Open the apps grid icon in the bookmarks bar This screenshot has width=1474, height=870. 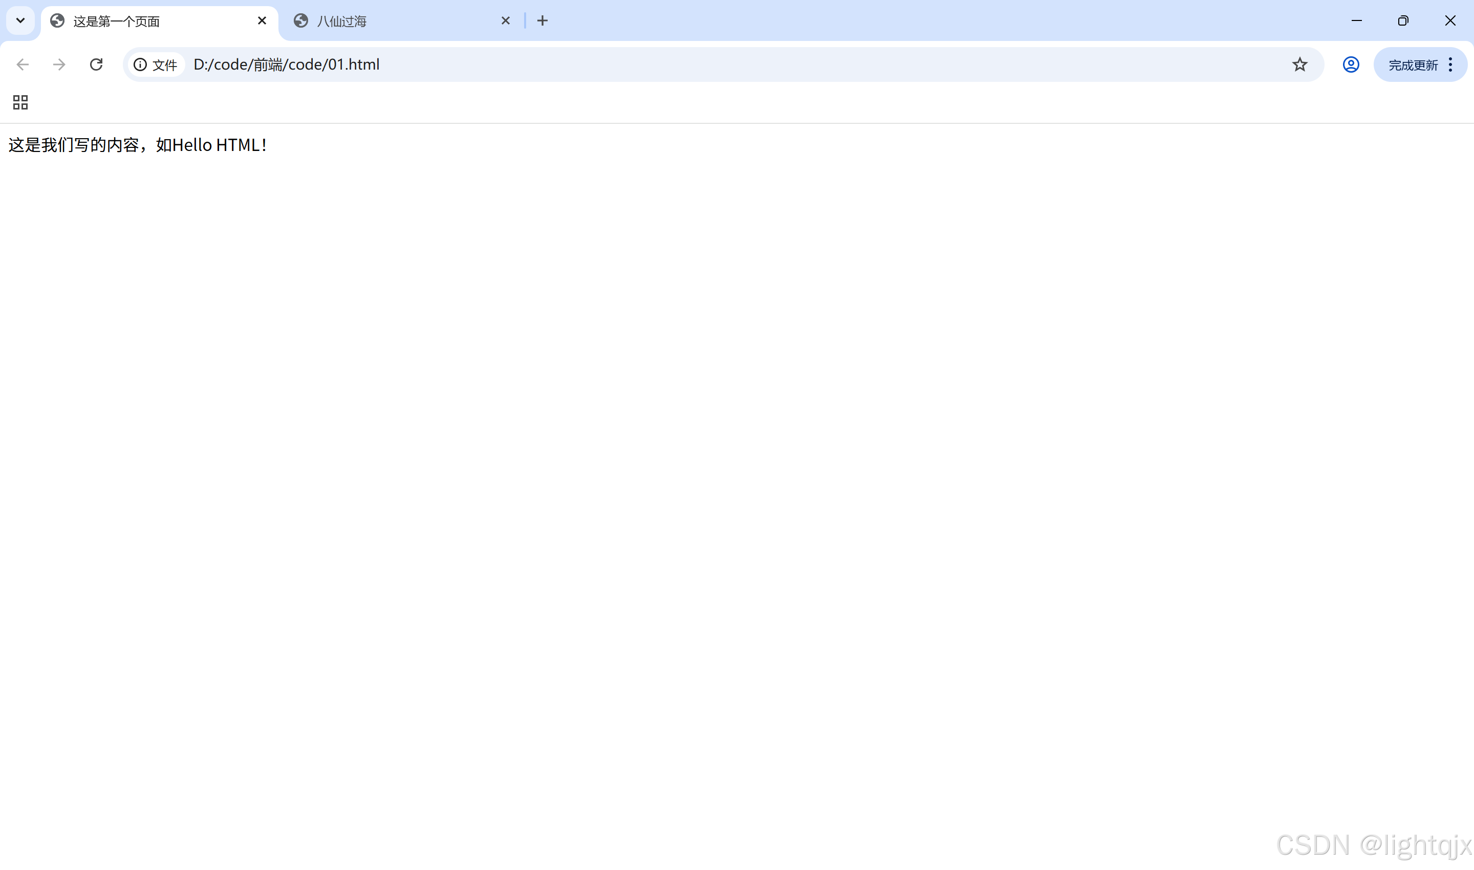(x=20, y=102)
